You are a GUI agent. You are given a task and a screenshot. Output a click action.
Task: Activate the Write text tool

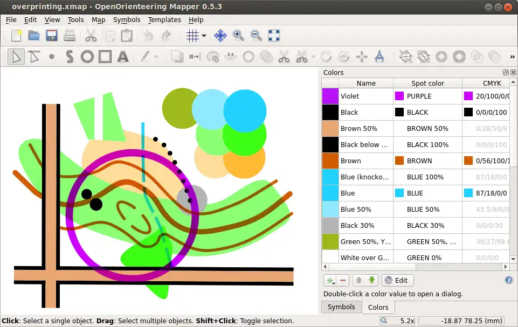(x=123, y=57)
